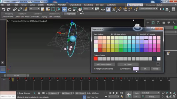Viewport: 177px width, 99px height.
Task: Open the Modifiers menu
Action: [51, 5]
